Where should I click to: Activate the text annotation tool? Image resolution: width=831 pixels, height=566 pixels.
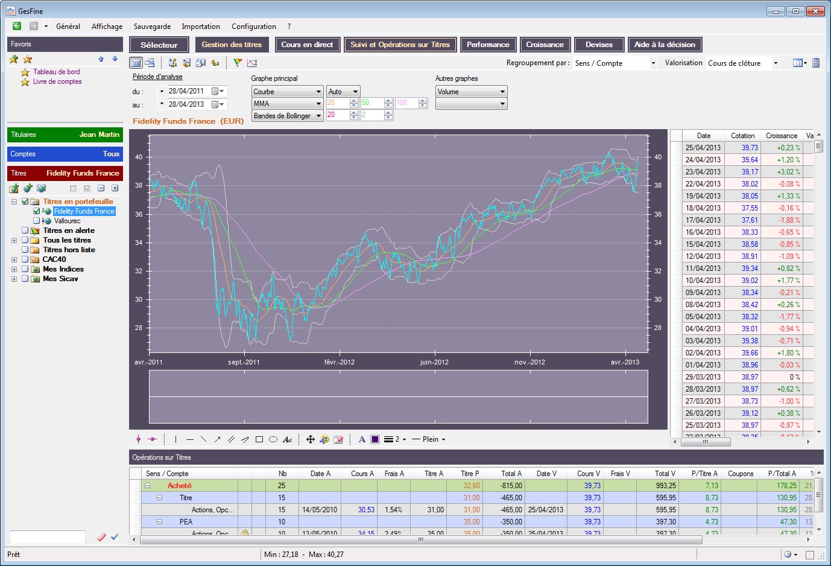point(288,439)
